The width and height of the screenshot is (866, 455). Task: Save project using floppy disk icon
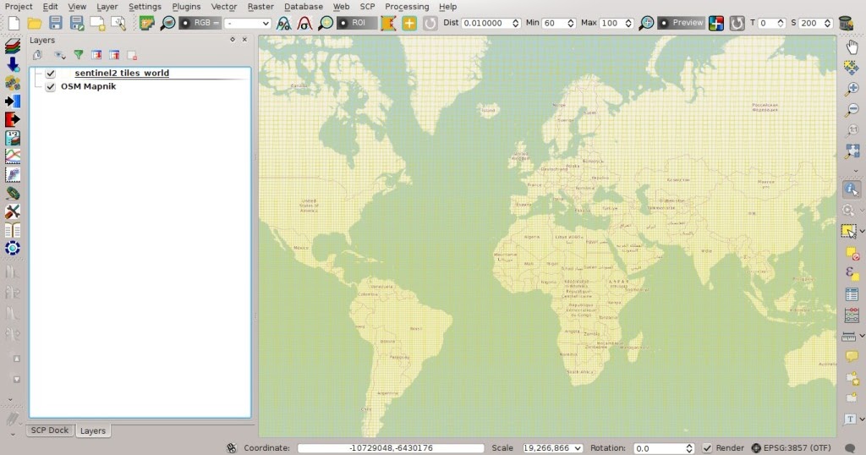[x=55, y=23]
